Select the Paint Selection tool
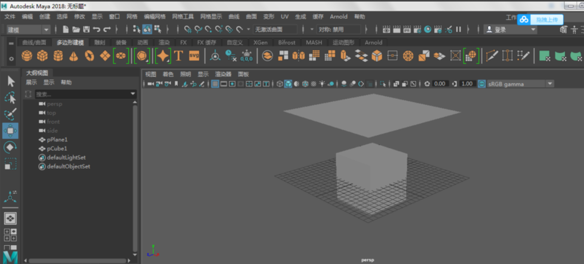Viewport: 584px width, 264px height. point(10,114)
